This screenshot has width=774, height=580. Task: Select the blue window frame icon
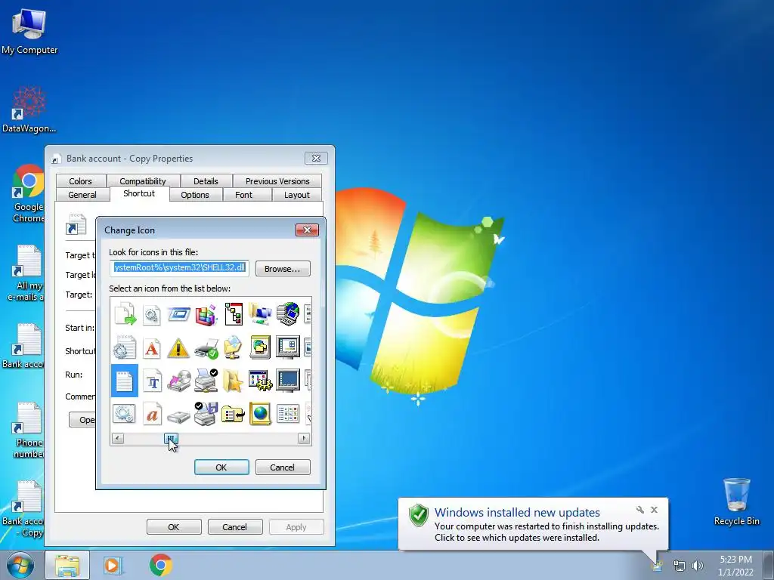pos(178,313)
